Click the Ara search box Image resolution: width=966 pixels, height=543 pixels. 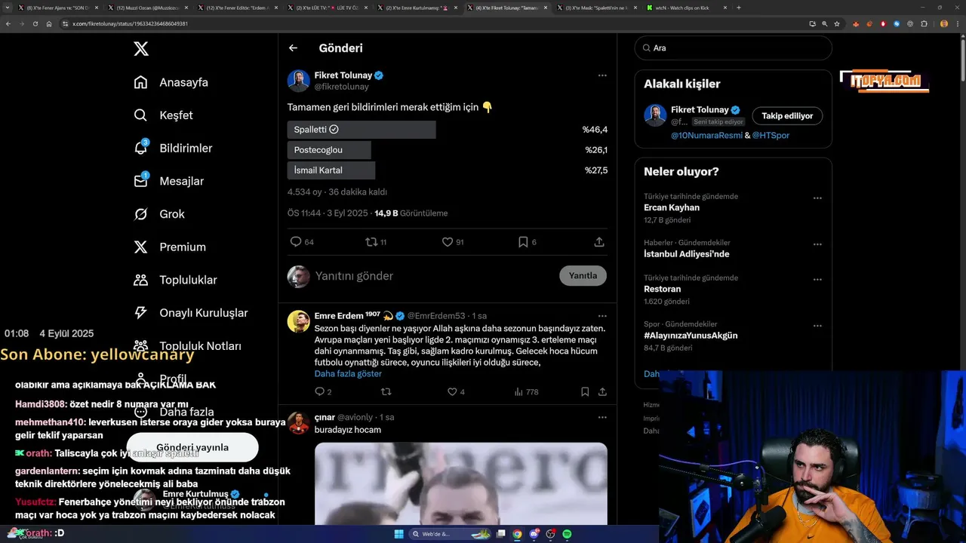734,48
